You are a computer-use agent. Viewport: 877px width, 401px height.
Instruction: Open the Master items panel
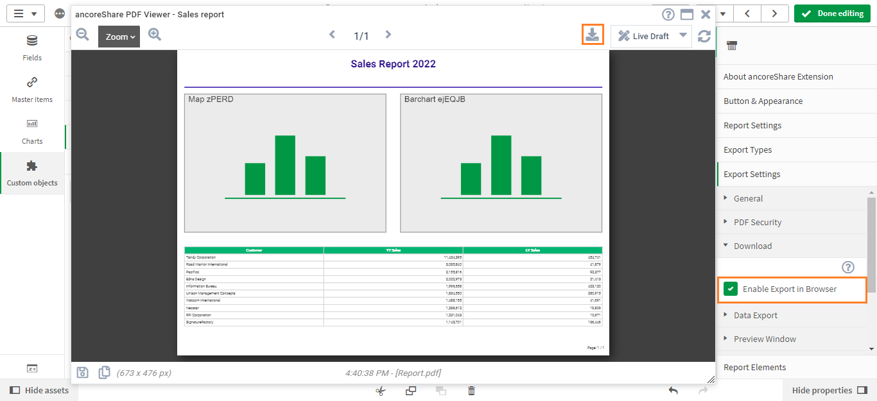[x=32, y=90]
